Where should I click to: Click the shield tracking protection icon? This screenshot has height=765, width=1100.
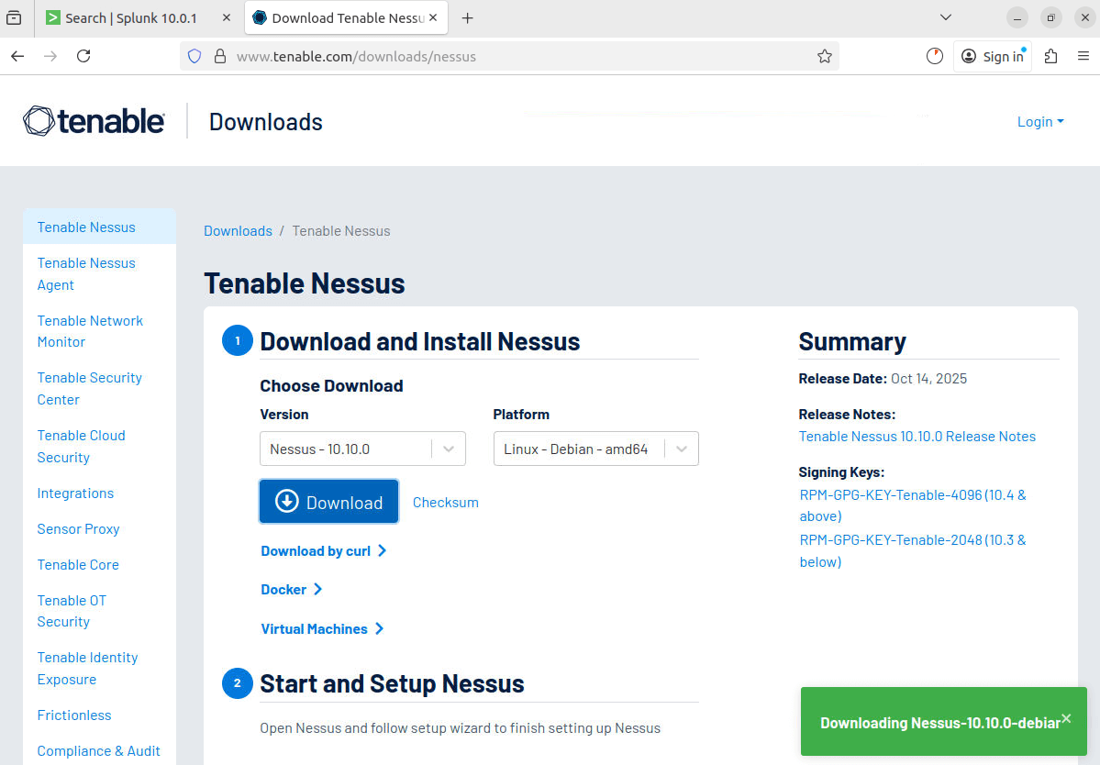point(194,56)
